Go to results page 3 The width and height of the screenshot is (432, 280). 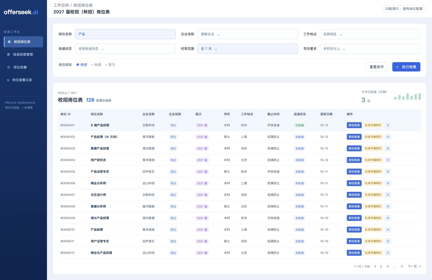tap(387, 267)
